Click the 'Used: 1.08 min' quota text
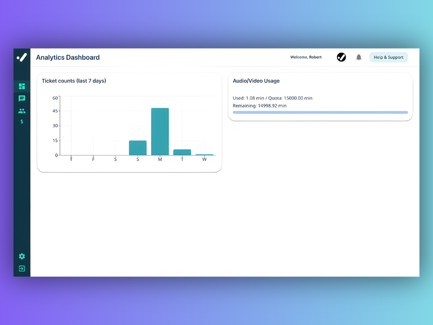The height and width of the screenshot is (325, 433). [272, 98]
